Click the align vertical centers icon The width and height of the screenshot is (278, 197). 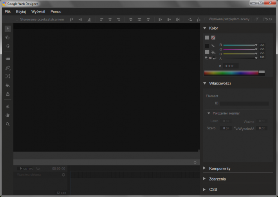point(80,20)
